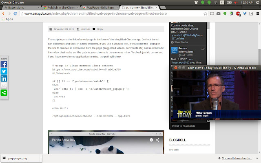The image size is (261, 163).
Task: Switch to Publish in the Chrome tab
Action: point(61,7)
